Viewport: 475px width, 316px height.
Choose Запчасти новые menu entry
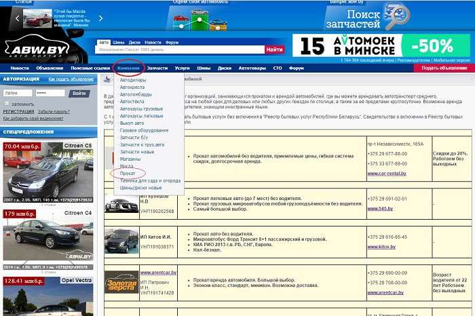[137, 152]
